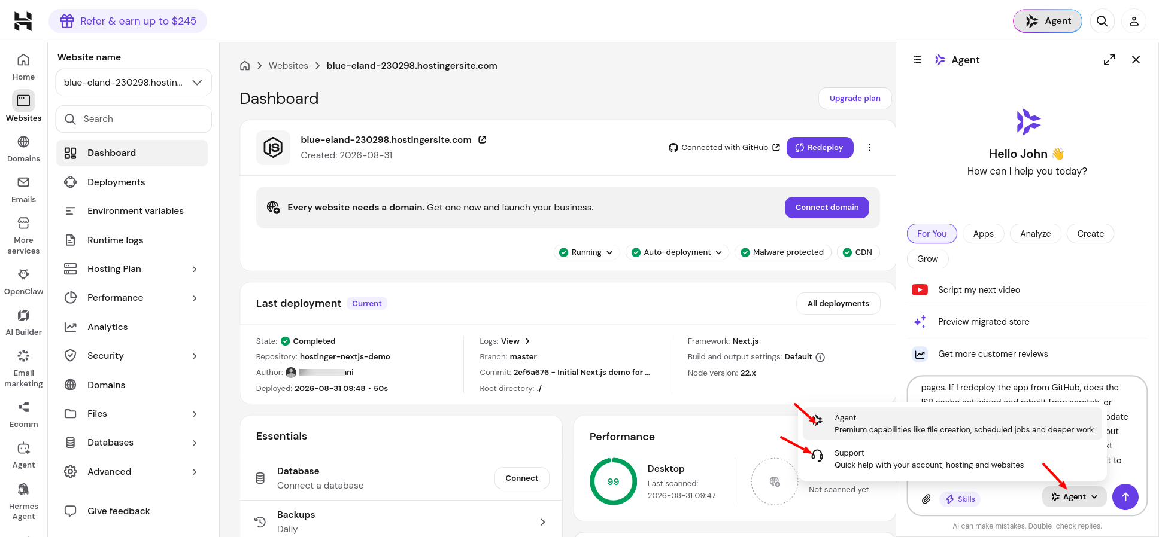Click the mobile performance not-scanned icon
1159x537 pixels.
(x=775, y=481)
